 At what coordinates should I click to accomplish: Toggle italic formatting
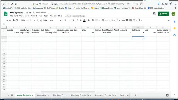(x=77, y=20)
